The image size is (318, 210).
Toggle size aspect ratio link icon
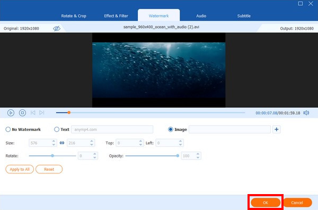[62, 143]
